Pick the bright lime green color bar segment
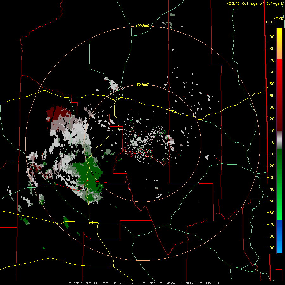Image resolution: width=285 pixels, height=285 pixels. [x=280, y=213]
